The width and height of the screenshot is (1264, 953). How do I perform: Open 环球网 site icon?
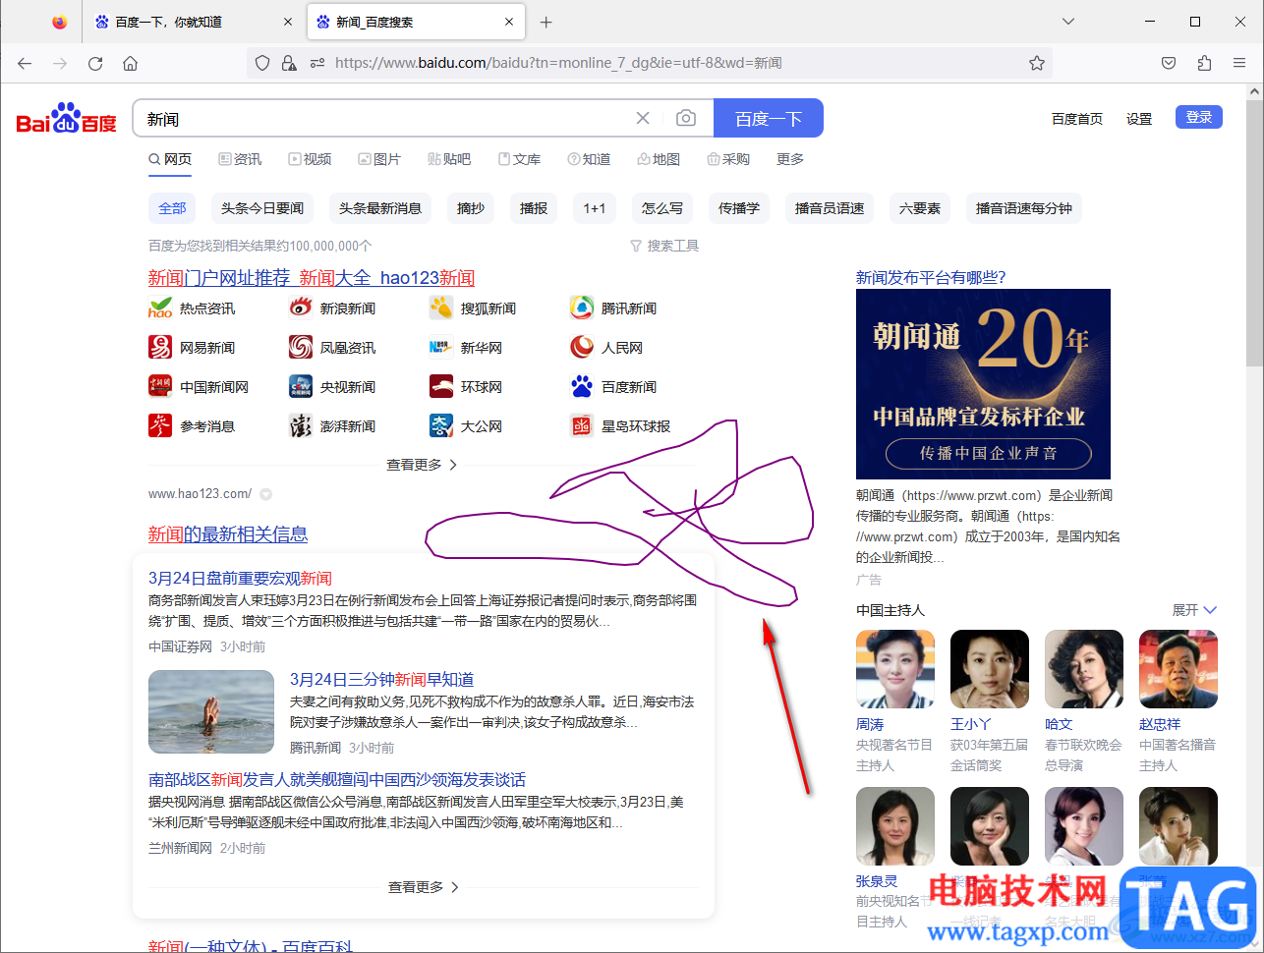441,386
